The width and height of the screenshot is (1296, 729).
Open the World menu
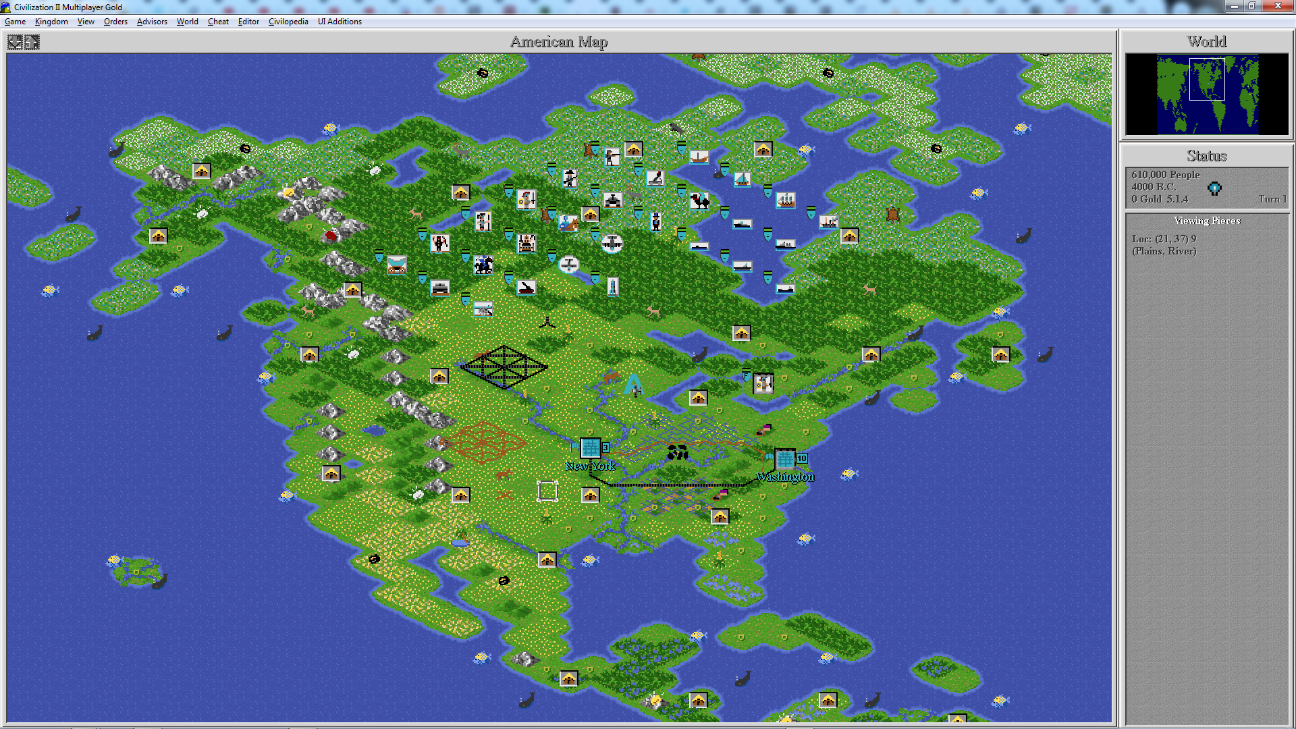pyautogui.click(x=187, y=22)
